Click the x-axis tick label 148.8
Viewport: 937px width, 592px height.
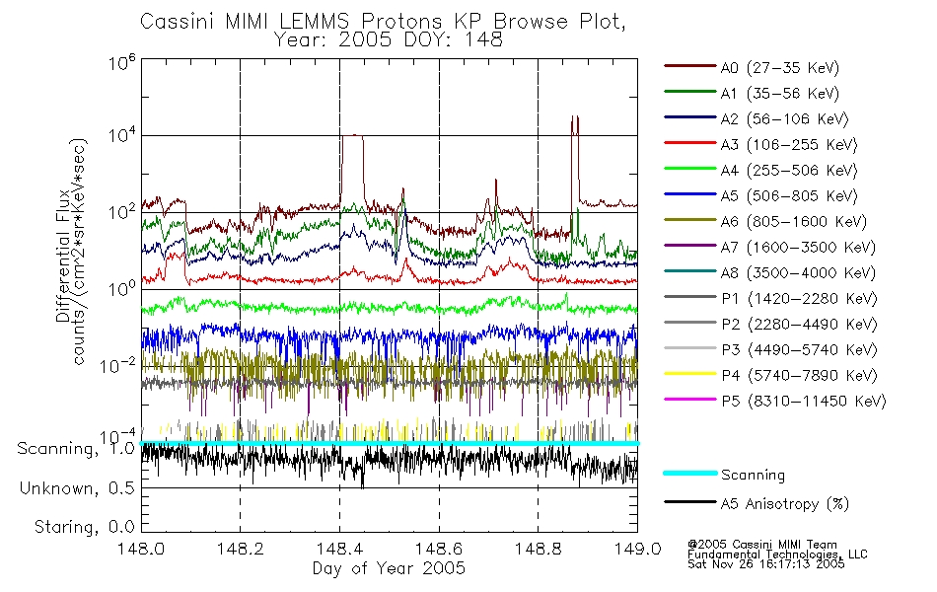click(x=538, y=549)
